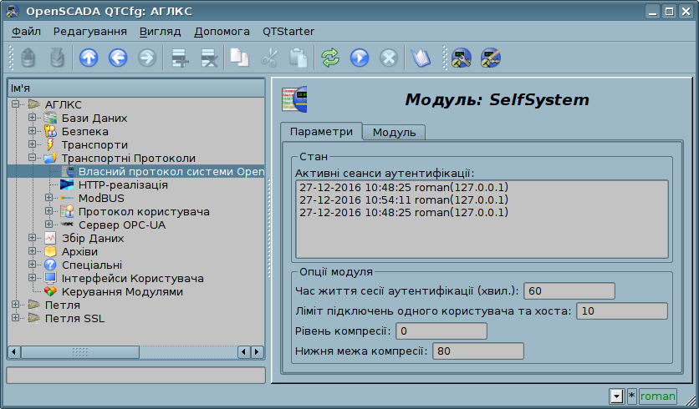Click the asterisk modification indicator
This screenshot has width=699, height=409.
pos(631,396)
